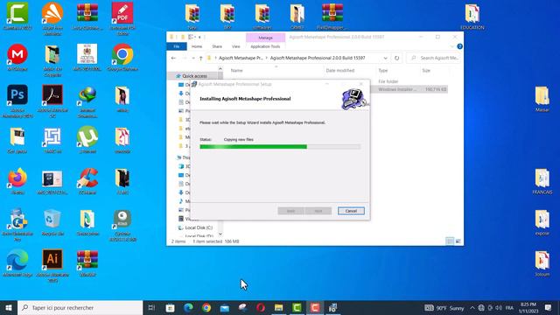Open the File tab in File Explorer

point(177,46)
